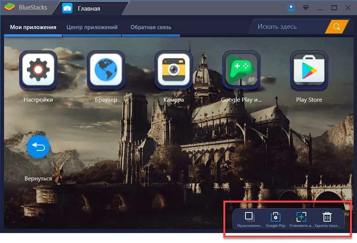The height and width of the screenshot is (243, 357).
Task: Open the Мультиоконность multi-window icon
Action: (249, 216)
